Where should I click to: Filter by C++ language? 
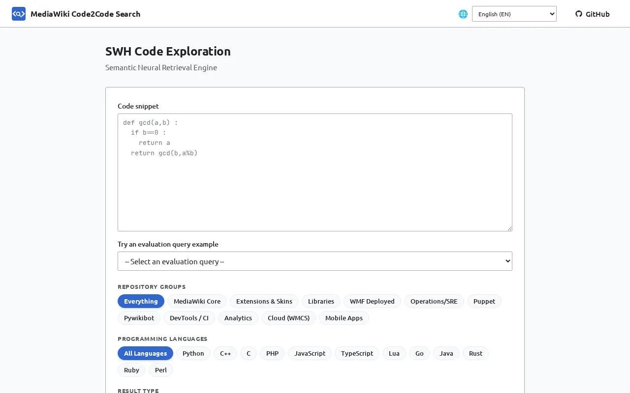point(225,353)
